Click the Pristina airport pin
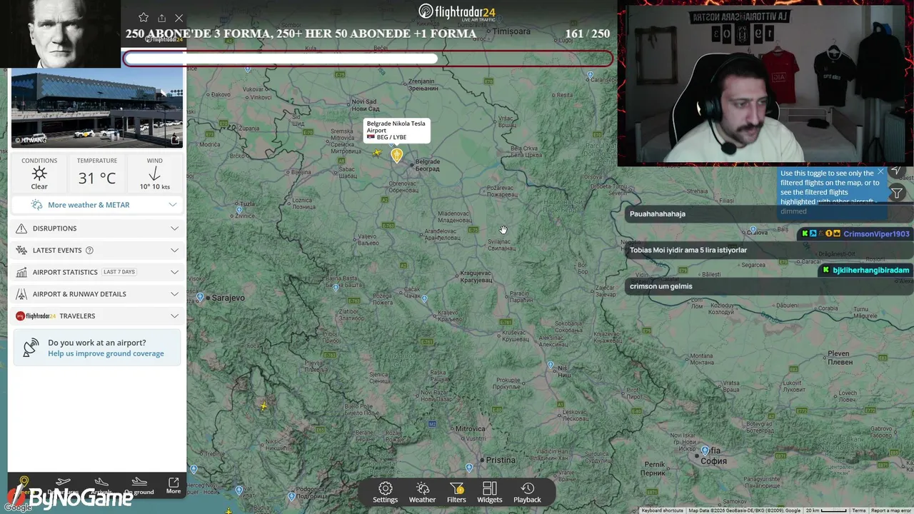This screenshot has width=914, height=514. [x=469, y=468]
